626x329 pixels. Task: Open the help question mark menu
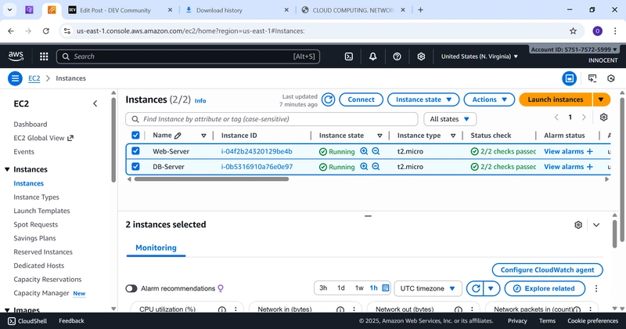pos(397,56)
